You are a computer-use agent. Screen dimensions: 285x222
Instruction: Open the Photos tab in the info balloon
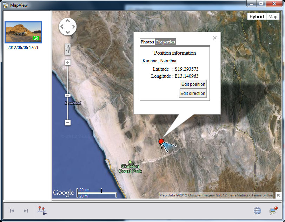coord(147,42)
